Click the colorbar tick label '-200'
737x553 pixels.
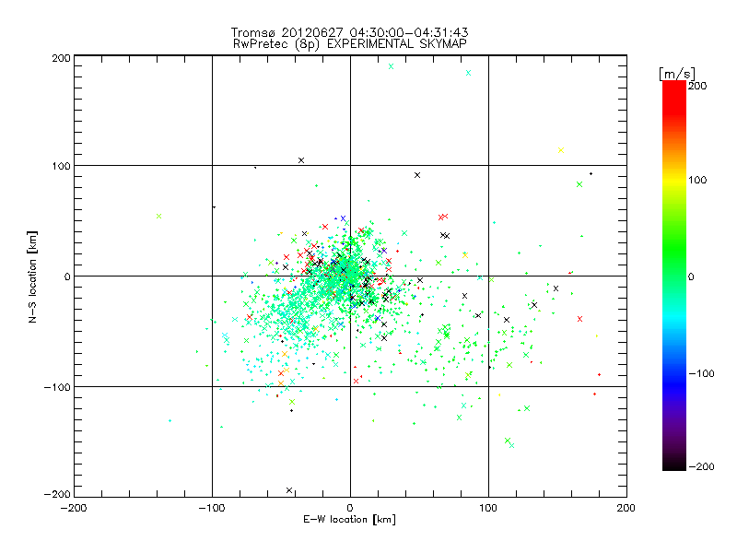[701, 466]
